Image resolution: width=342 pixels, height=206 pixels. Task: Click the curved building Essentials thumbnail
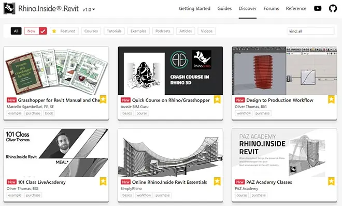[170, 153]
